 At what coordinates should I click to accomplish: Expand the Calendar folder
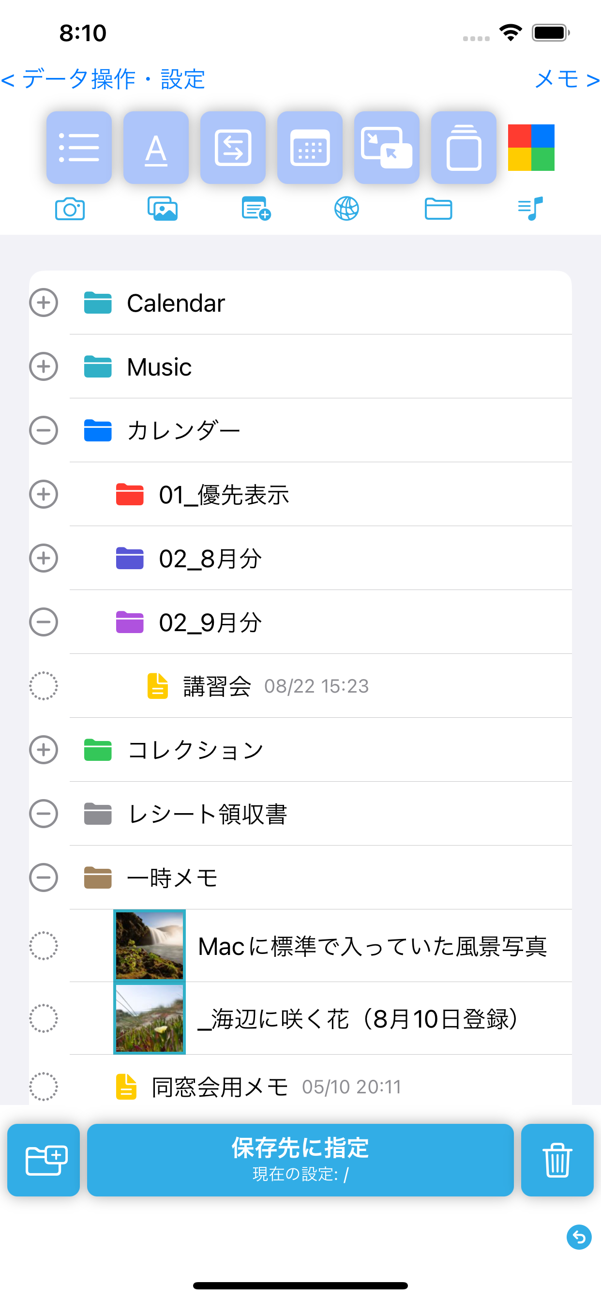pyautogui.click(x=44, y=303)
